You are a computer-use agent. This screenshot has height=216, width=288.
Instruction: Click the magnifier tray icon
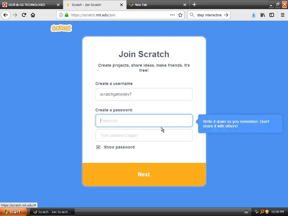262,212
